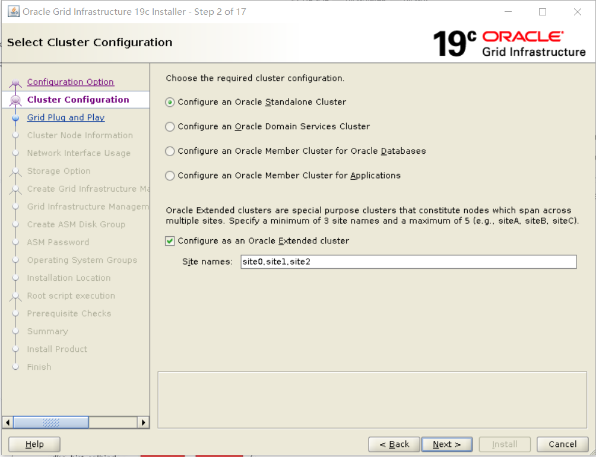Click the Cluster Configuration step marker icon
Viewport: 596px width, 457px height.
[x=15, y=100]
